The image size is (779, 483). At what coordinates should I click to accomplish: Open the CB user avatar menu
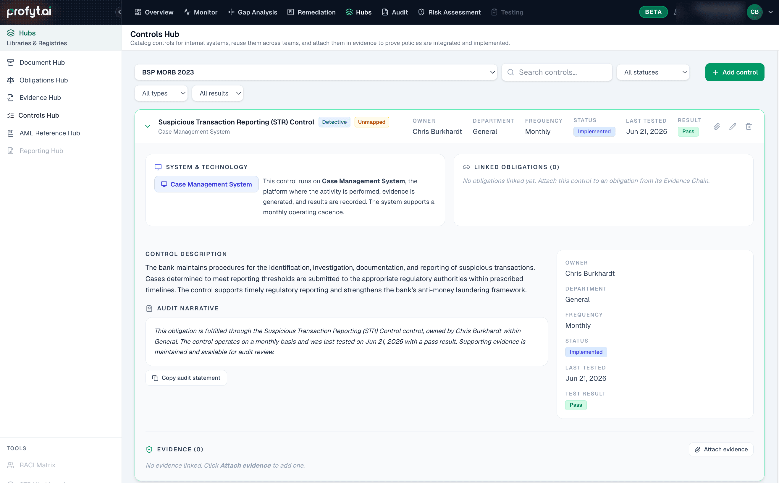754,12
